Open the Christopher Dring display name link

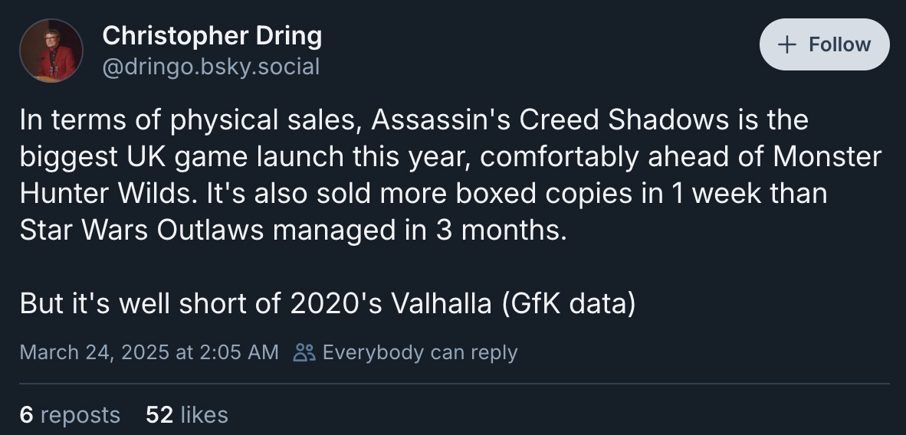212,35
